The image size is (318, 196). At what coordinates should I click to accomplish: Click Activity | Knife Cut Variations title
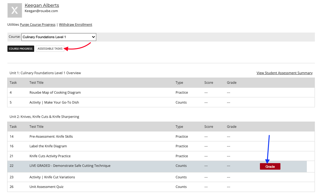[52, 177]
